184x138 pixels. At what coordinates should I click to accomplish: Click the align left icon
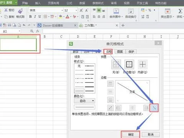94,16
